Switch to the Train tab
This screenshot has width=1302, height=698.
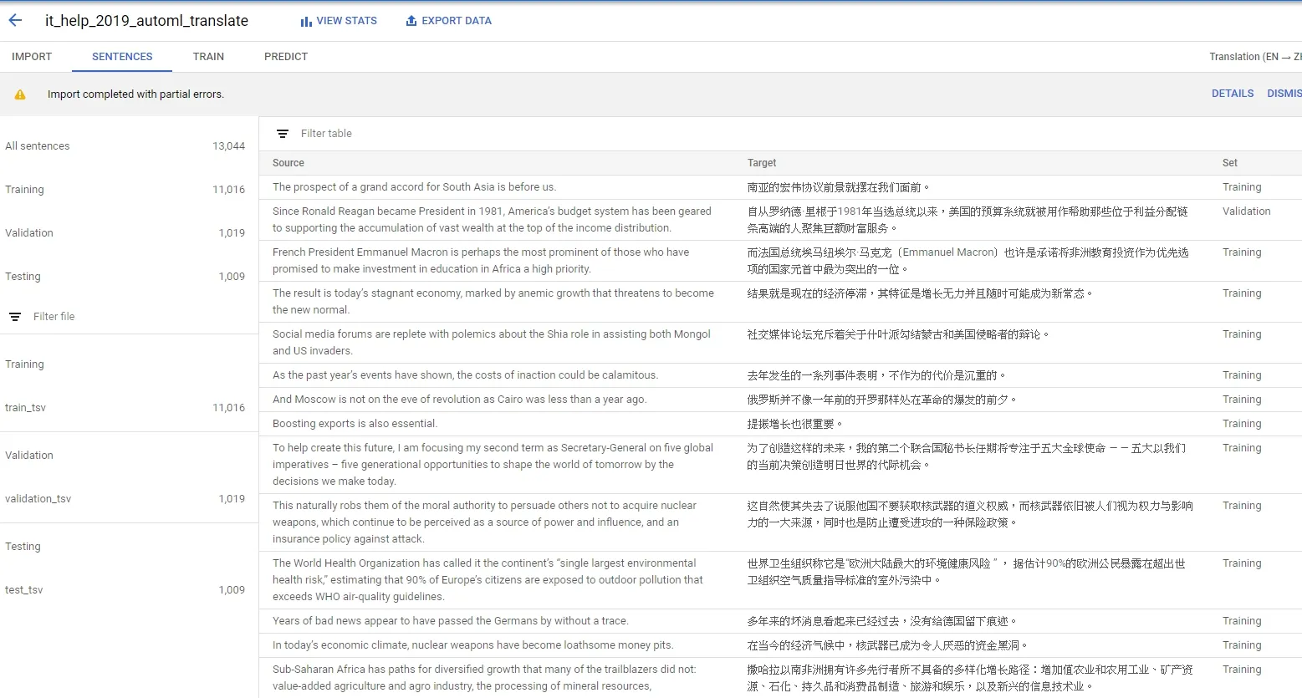[x=208, y=57]
